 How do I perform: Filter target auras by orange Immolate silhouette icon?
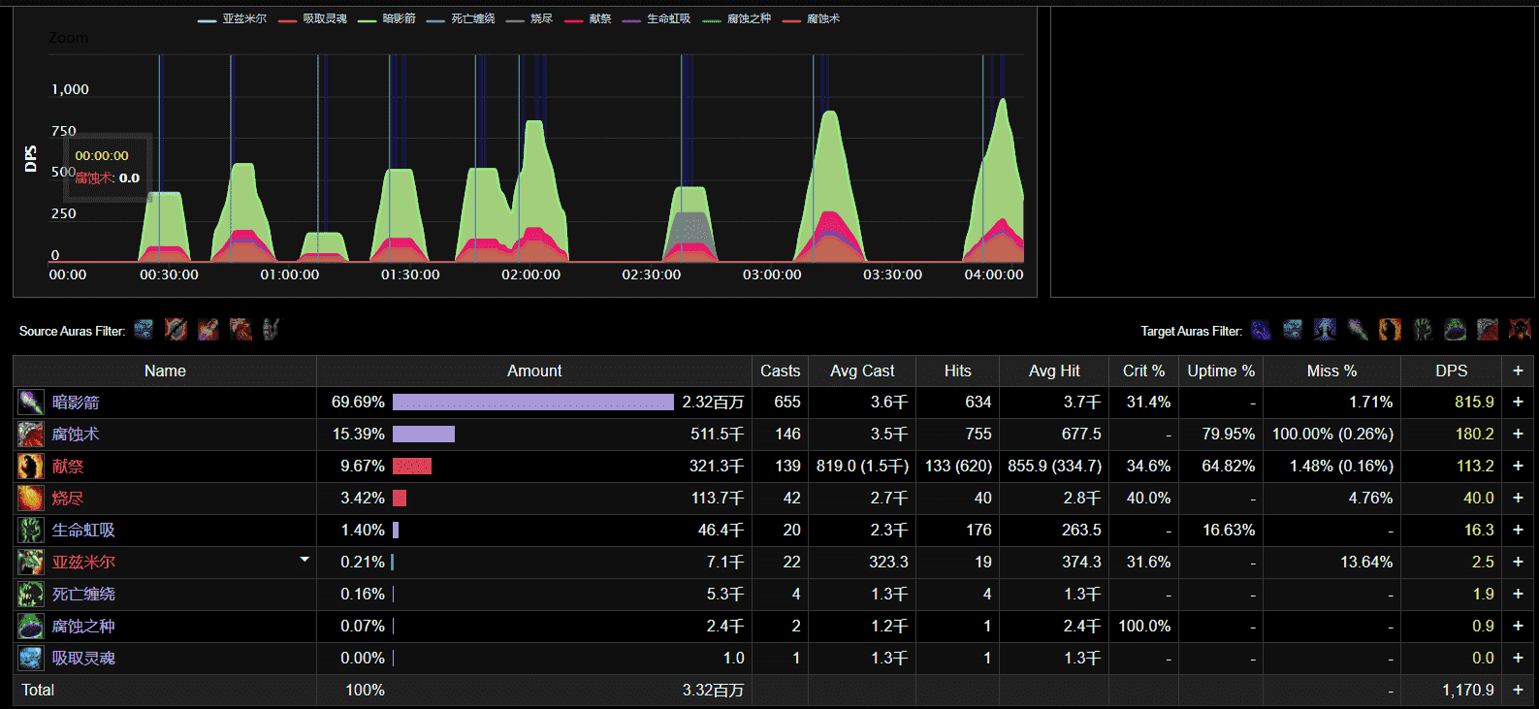(x=1390, y=330)
